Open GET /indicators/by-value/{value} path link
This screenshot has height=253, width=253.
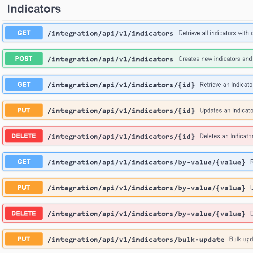(146, 162)
